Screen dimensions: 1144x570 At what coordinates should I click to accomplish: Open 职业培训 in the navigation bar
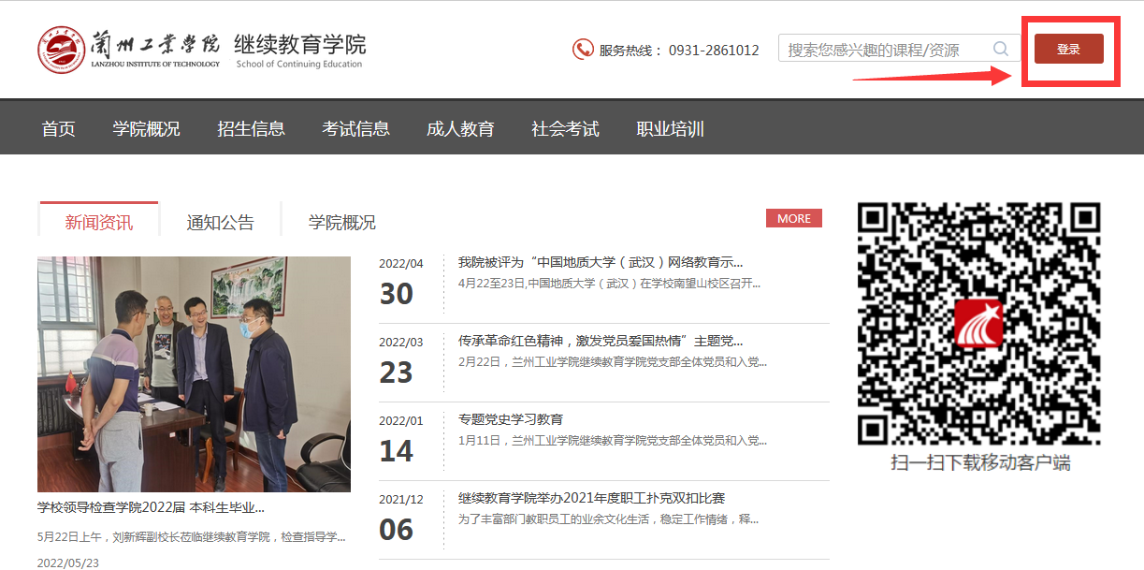(x=670, y=128)
